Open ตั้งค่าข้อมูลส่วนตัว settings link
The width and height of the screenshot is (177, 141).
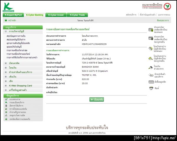pyautogui.click(x=147, y=15)
